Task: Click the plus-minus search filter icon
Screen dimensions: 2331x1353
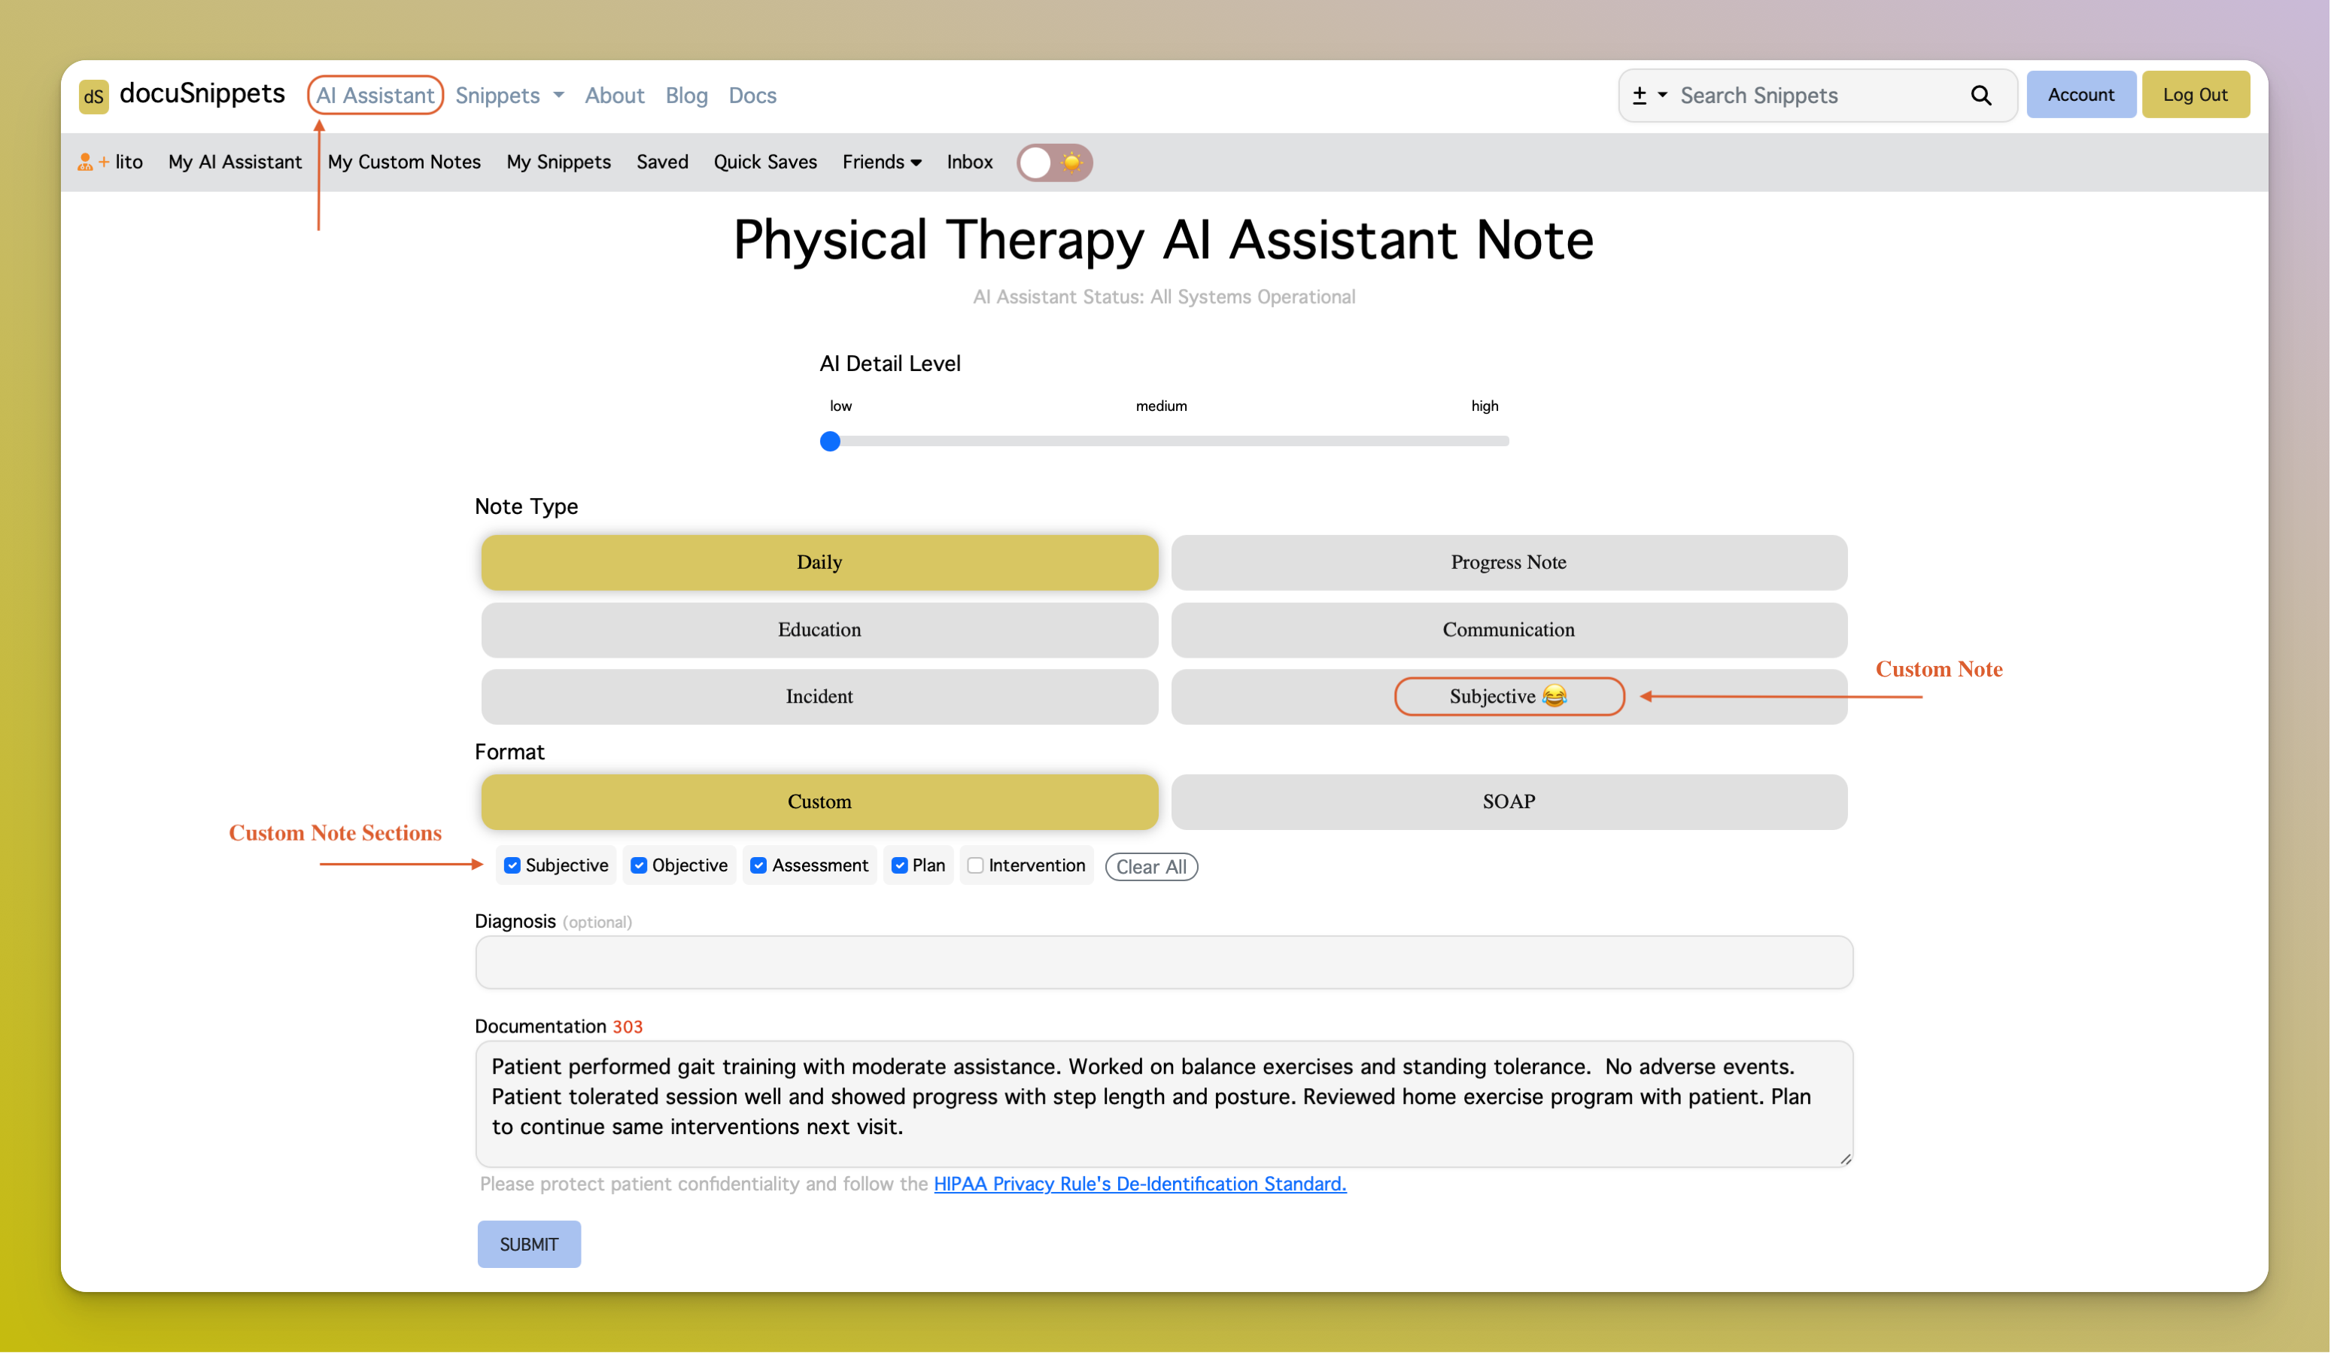Action: pos(1639,96)
